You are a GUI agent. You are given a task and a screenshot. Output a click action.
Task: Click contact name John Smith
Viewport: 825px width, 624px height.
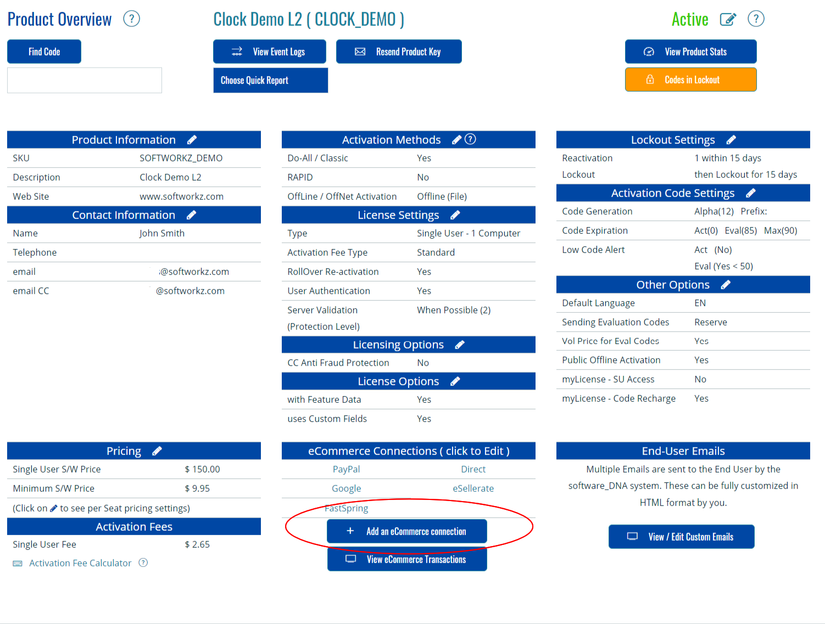161,233
